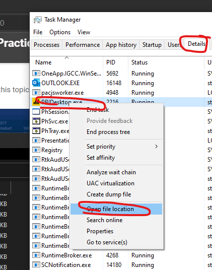
Task: Click the Task Manager title bar icon
Action: [37, 20]
